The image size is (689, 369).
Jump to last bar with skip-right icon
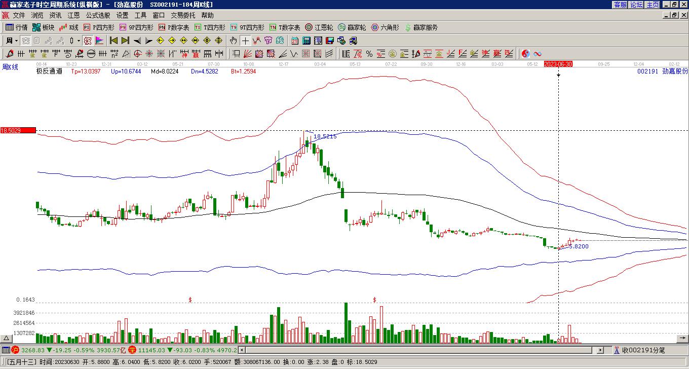[125, 41]
